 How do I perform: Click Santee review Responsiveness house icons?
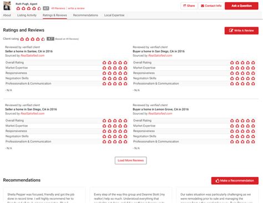point(115,73)
